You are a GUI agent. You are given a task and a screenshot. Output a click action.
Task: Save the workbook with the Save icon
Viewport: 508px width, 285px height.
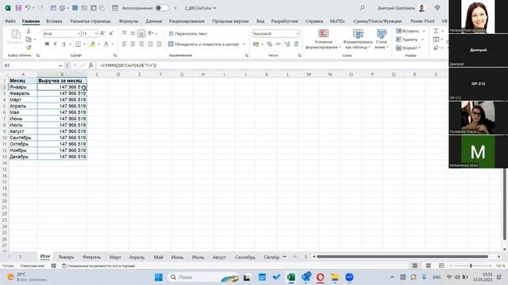(x=18, y=8)
